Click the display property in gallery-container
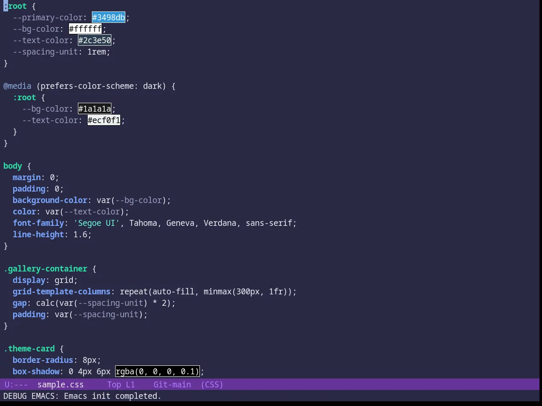Viewport: 542px width, 406px height. 29,280
